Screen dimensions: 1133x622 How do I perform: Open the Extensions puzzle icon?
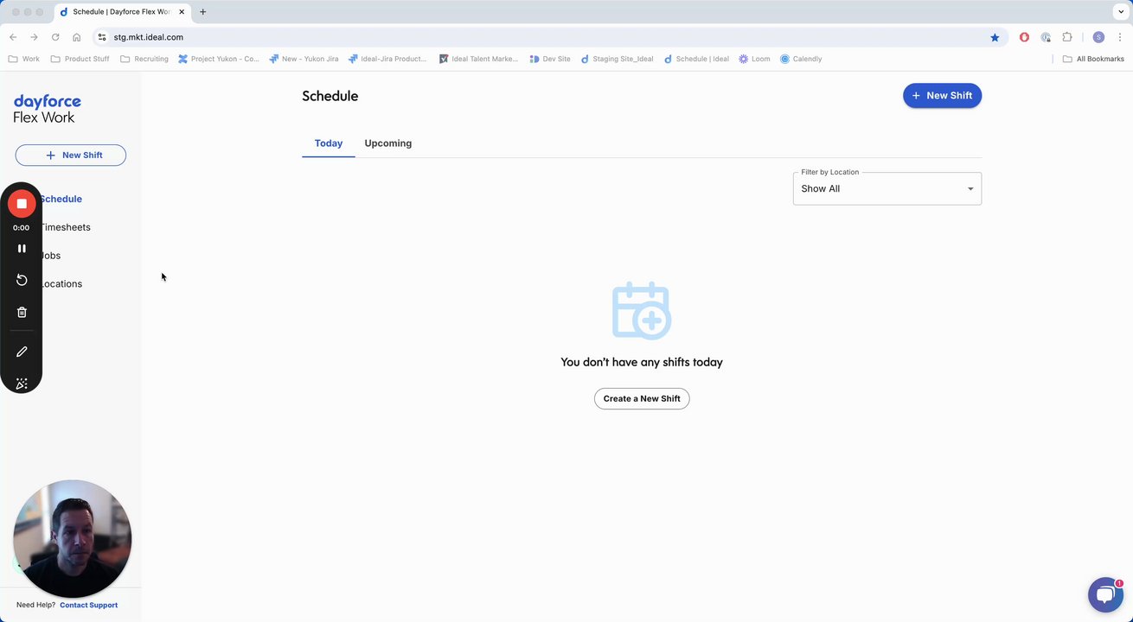[1067, 37]
